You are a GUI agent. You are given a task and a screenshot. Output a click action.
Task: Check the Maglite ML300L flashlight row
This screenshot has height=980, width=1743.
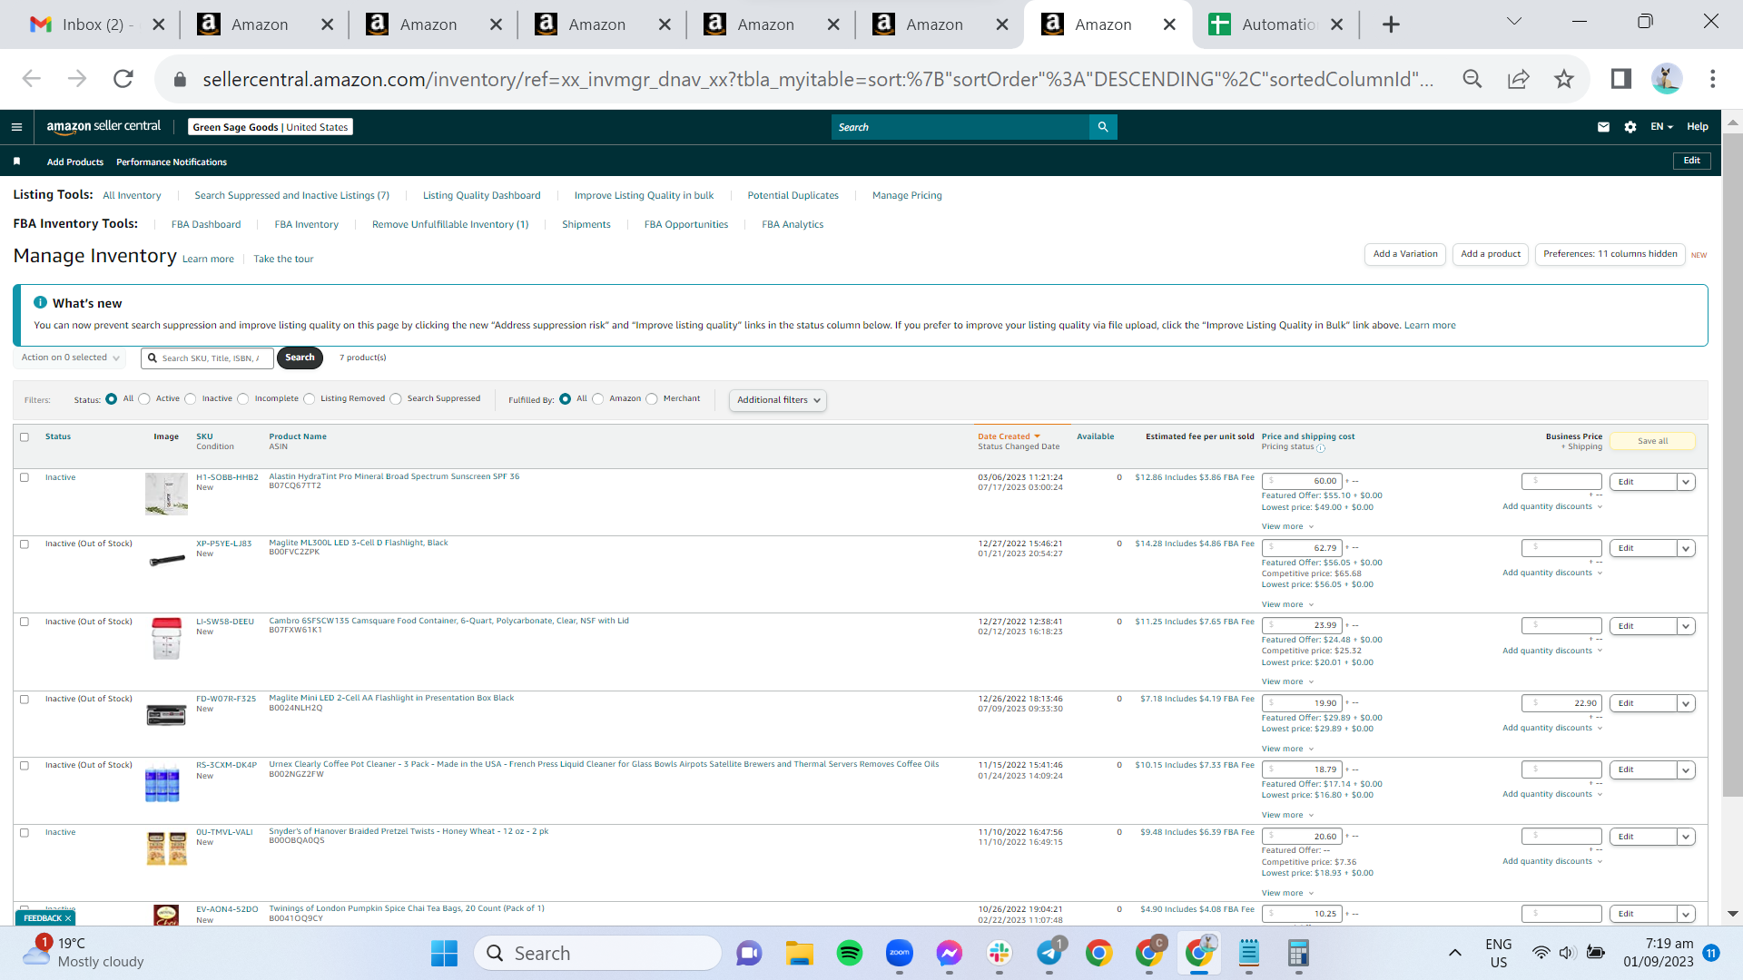(25, 544)
